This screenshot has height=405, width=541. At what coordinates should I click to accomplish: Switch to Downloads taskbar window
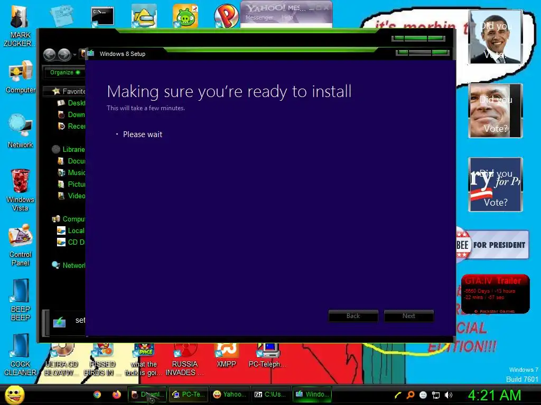(x=148, y=394)
